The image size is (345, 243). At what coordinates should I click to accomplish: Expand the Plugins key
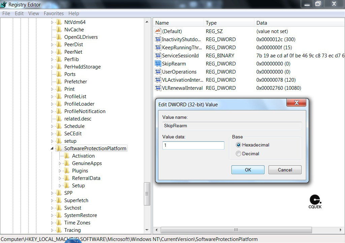(60, 171)
